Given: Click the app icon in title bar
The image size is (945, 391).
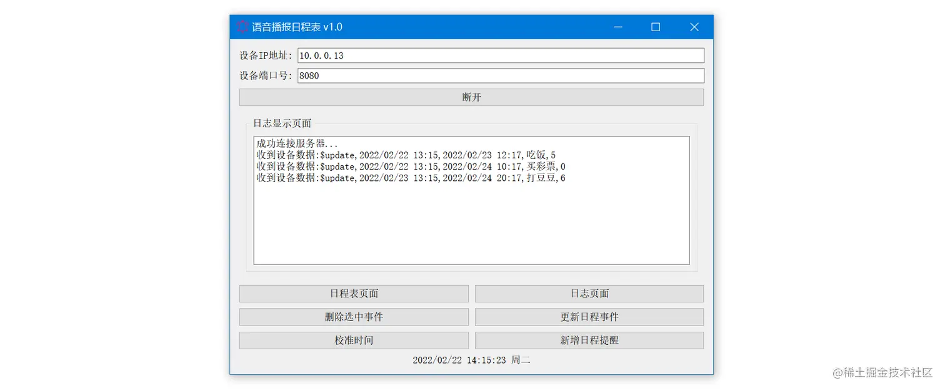Looking at the screenshot, I should click(x=243, y=27).
